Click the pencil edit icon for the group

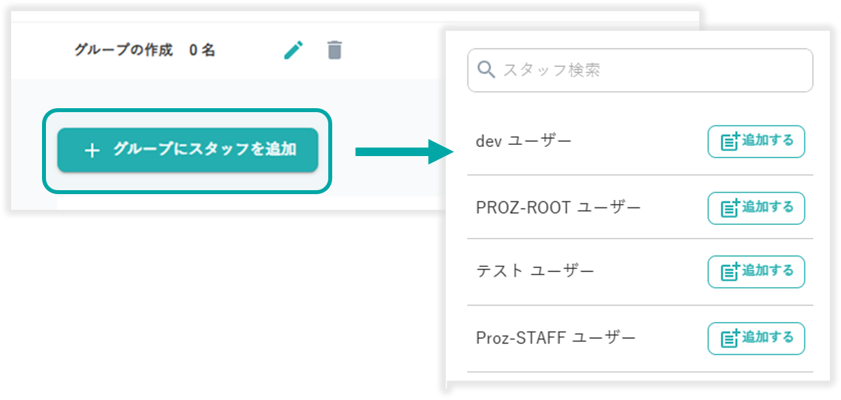click(293, 50)
